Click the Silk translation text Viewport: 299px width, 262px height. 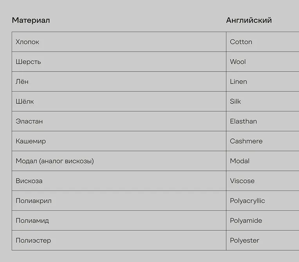[235, 101]
